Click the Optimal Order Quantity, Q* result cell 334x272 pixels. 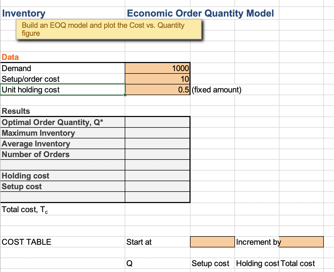click(157, 122)
